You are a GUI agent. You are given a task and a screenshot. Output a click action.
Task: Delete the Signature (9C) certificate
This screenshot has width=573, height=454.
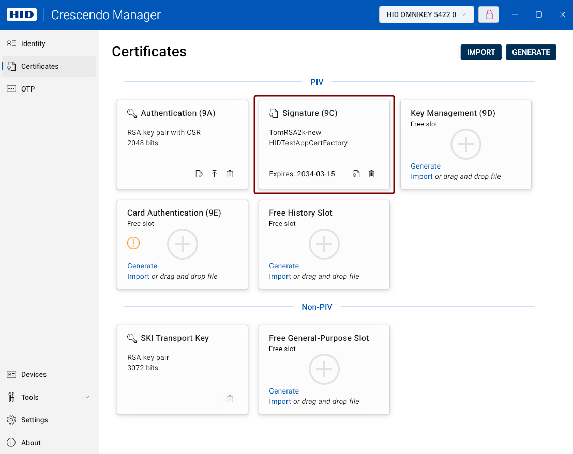(372, 174)
